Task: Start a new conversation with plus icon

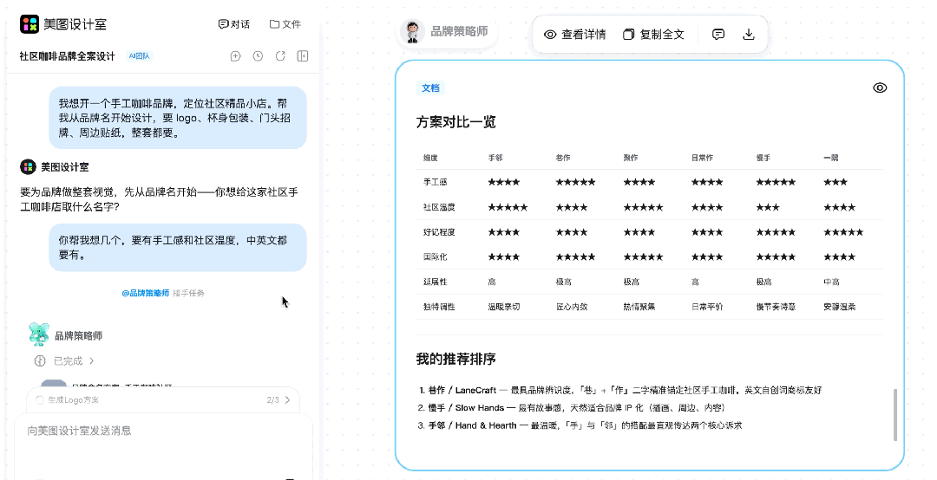Action: tap(235, 56)
